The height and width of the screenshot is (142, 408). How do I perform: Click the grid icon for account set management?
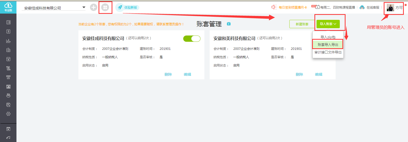click(x=105, y=7)
